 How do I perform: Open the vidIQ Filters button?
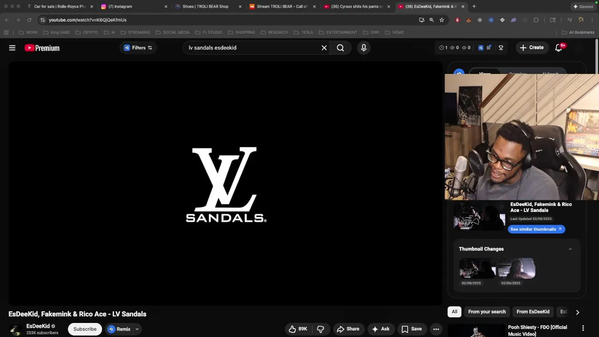point(138,48)
